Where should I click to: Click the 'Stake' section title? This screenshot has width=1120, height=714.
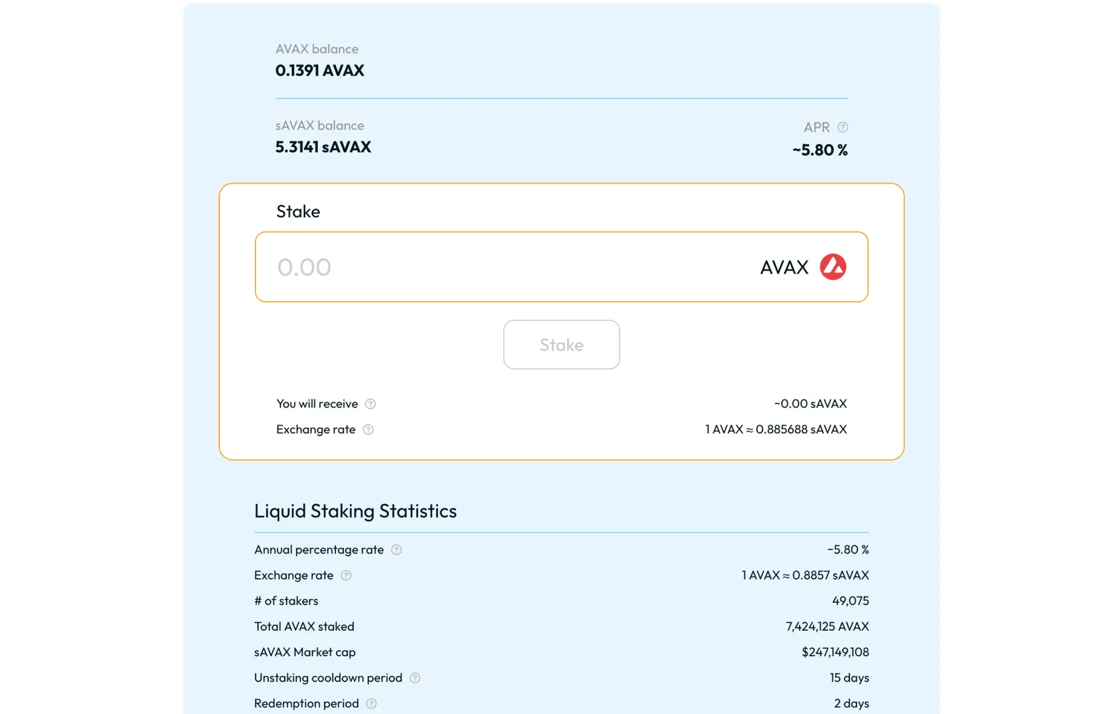(x=298, y=211)
